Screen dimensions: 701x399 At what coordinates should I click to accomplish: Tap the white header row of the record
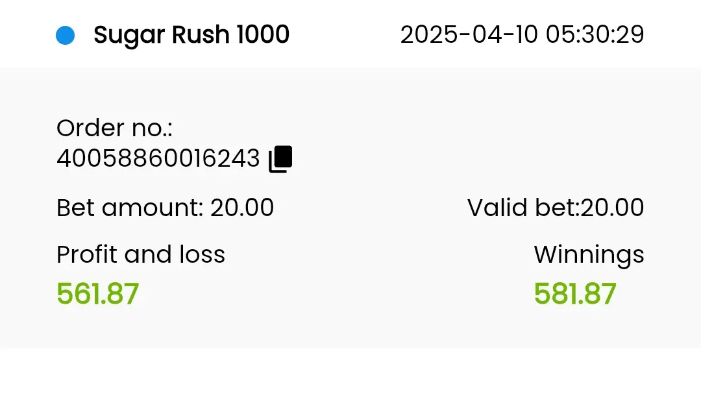(x=350, y=34)
